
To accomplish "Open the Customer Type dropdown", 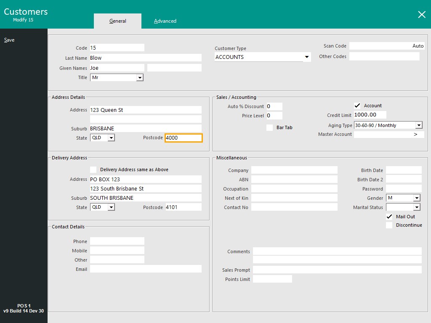I will pos(306,57).
